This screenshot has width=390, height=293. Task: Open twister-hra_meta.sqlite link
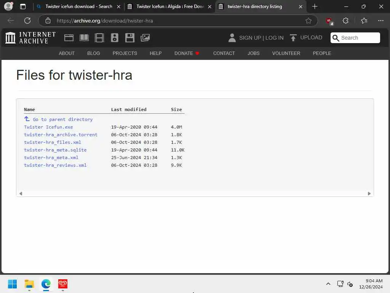pos(55,150)
